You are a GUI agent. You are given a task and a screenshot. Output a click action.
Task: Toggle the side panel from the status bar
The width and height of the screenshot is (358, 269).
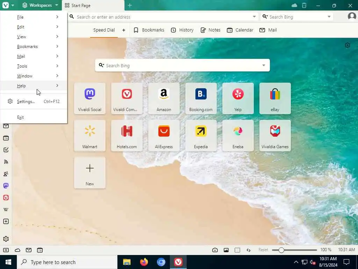(6, 250)
